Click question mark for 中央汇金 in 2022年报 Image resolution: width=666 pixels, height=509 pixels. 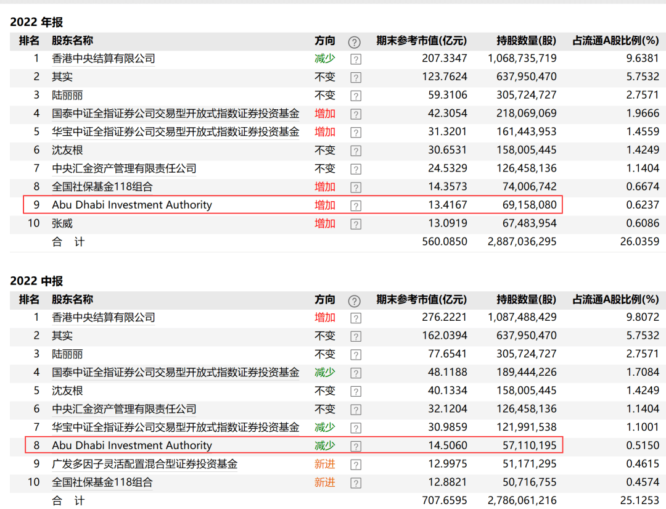click(355, 169)
